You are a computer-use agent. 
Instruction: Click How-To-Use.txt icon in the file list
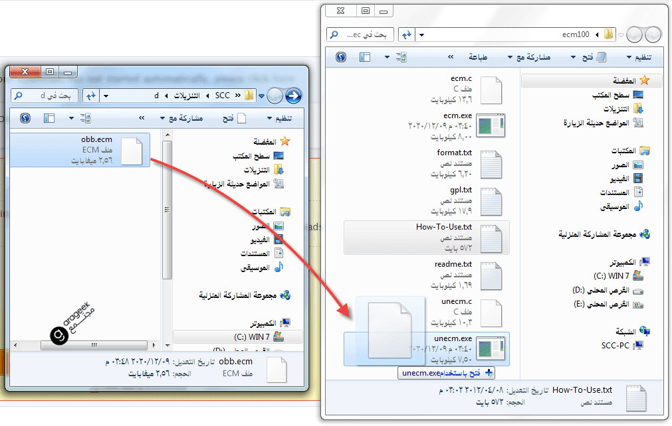491,239
